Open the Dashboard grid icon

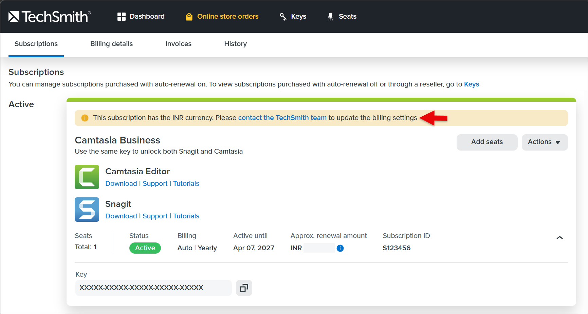121,17
